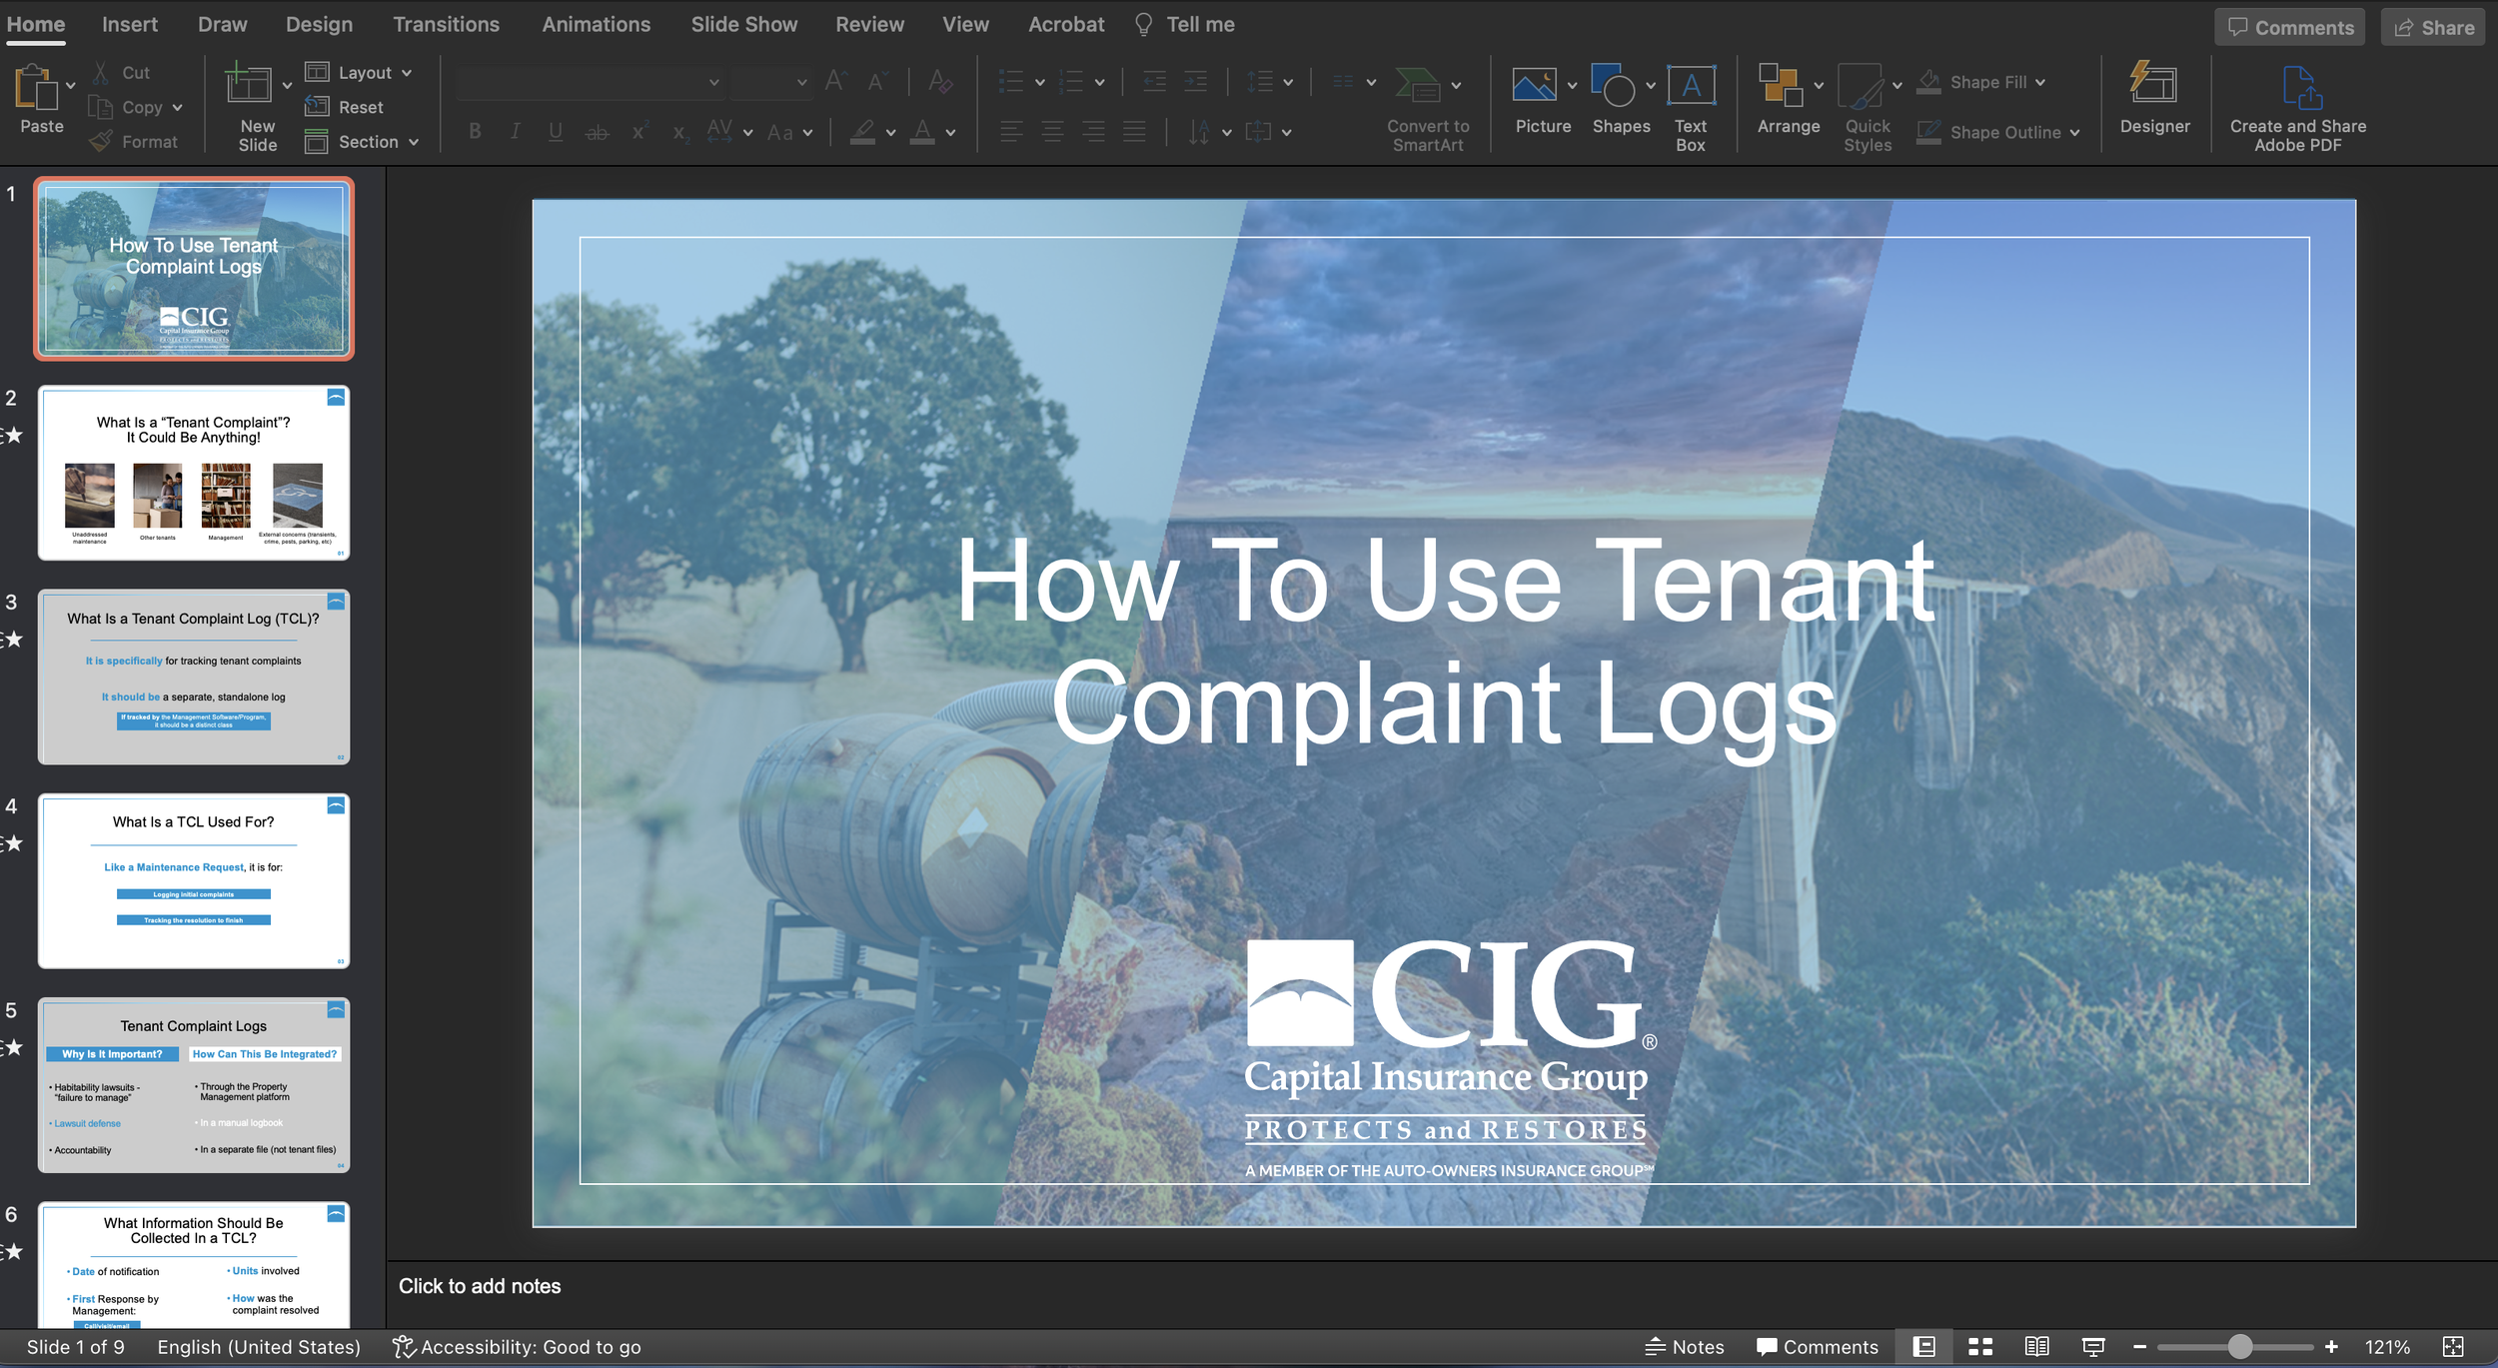
Task: Switch to Slide Sorter view
Action: [x=1980, y=1347]
